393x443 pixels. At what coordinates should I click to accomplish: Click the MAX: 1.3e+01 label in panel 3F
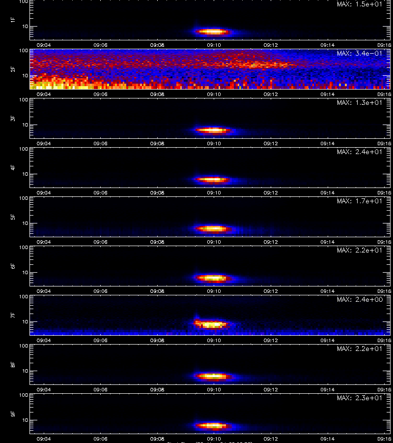pyautogui.click(x=360, y=102)
